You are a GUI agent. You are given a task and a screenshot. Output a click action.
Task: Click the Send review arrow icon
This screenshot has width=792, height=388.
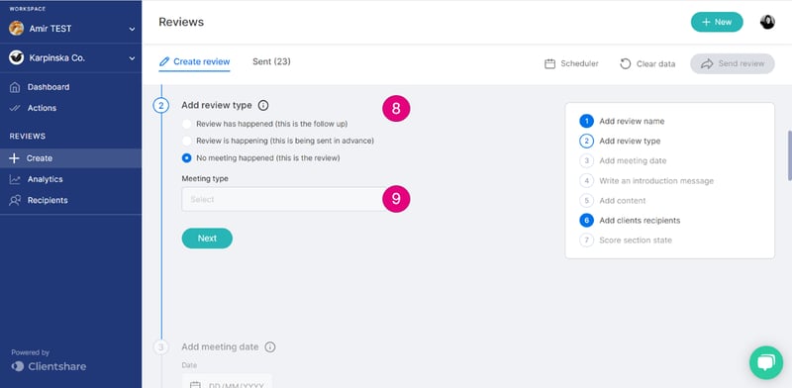pyautogui.click(x=707, y=63)
